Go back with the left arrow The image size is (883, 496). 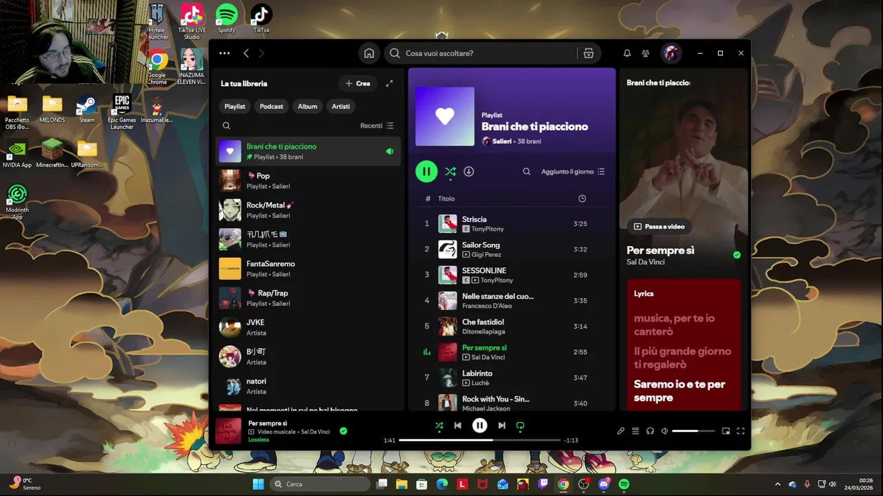click(x=246, y=53)
